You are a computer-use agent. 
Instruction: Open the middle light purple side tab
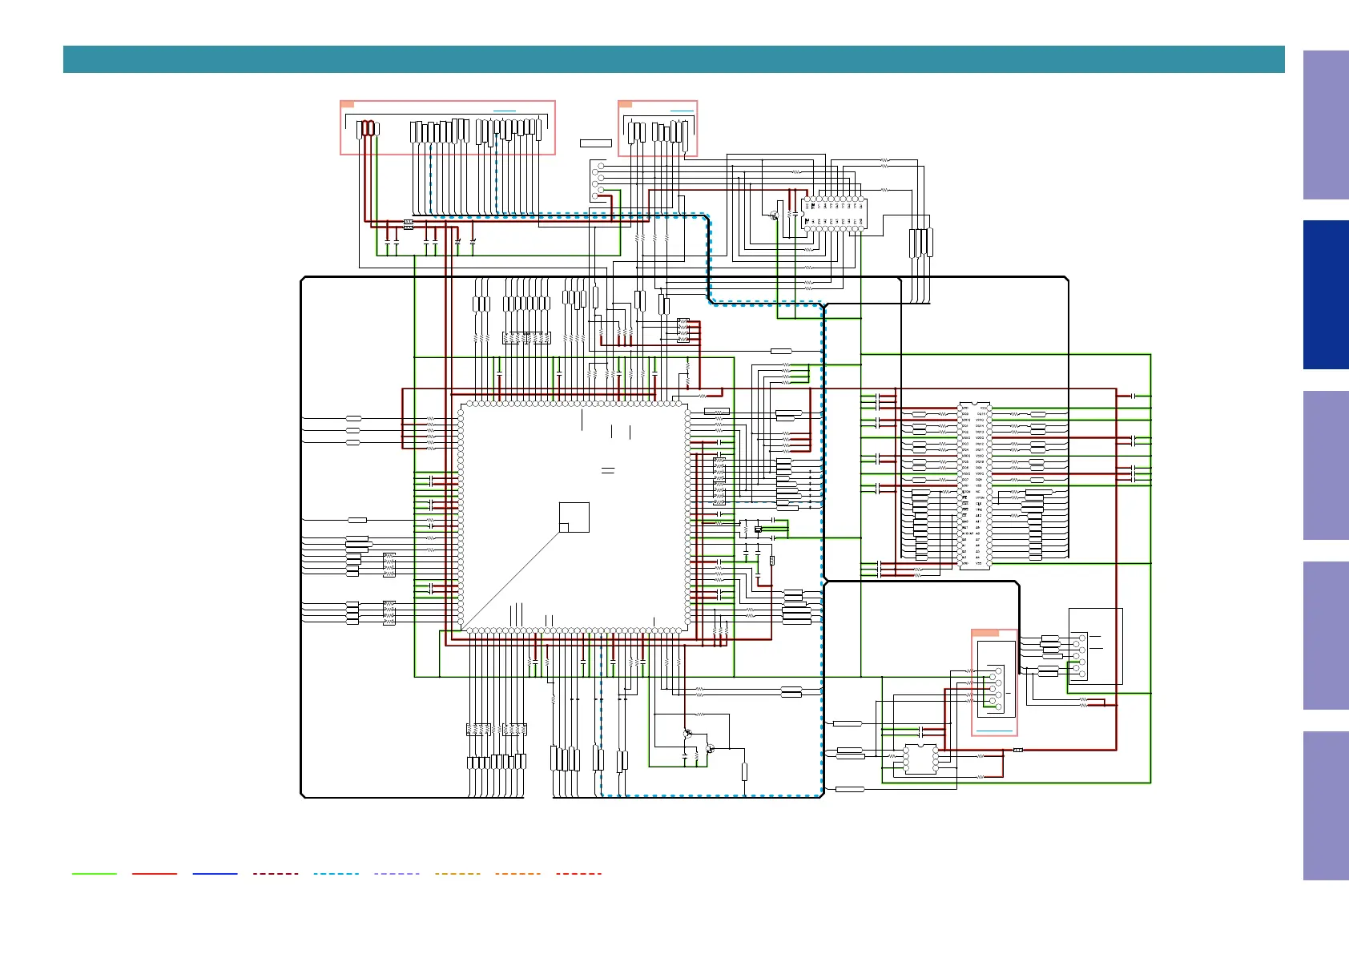point(1326,465)
